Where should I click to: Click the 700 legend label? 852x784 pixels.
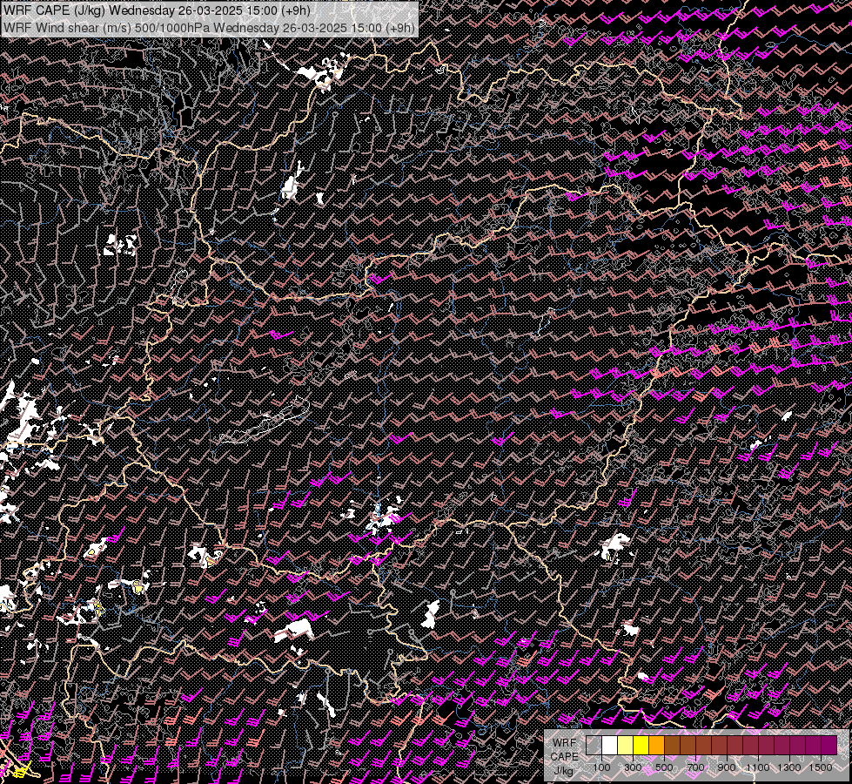pyautogui.click(x=695, y=767)
